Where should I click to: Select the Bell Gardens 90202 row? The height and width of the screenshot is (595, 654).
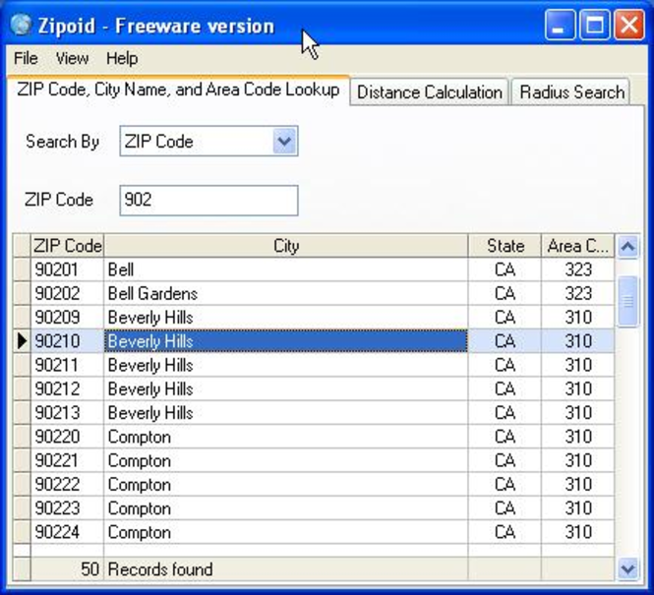pos(285,293)
